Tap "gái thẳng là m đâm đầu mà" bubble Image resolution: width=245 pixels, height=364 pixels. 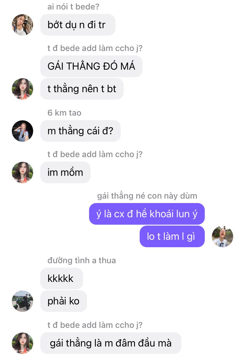[111, 343]
